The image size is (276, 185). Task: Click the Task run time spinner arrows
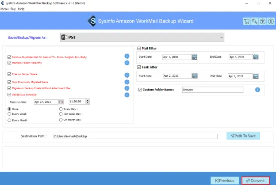tap(88, 102)
